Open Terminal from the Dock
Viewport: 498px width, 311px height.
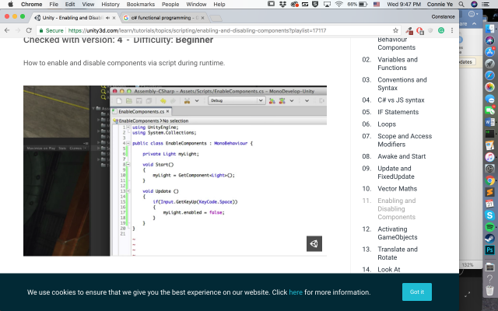coord(489,134)
